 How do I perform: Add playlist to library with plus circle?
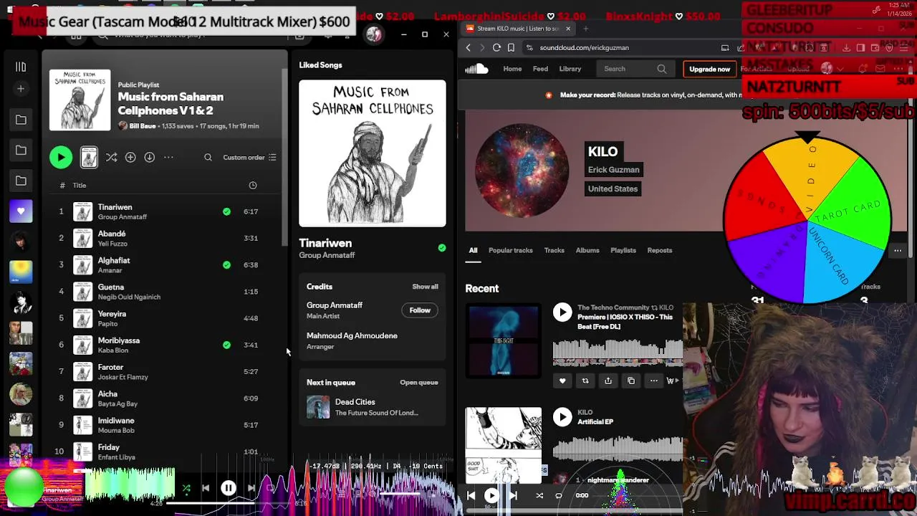130,158
